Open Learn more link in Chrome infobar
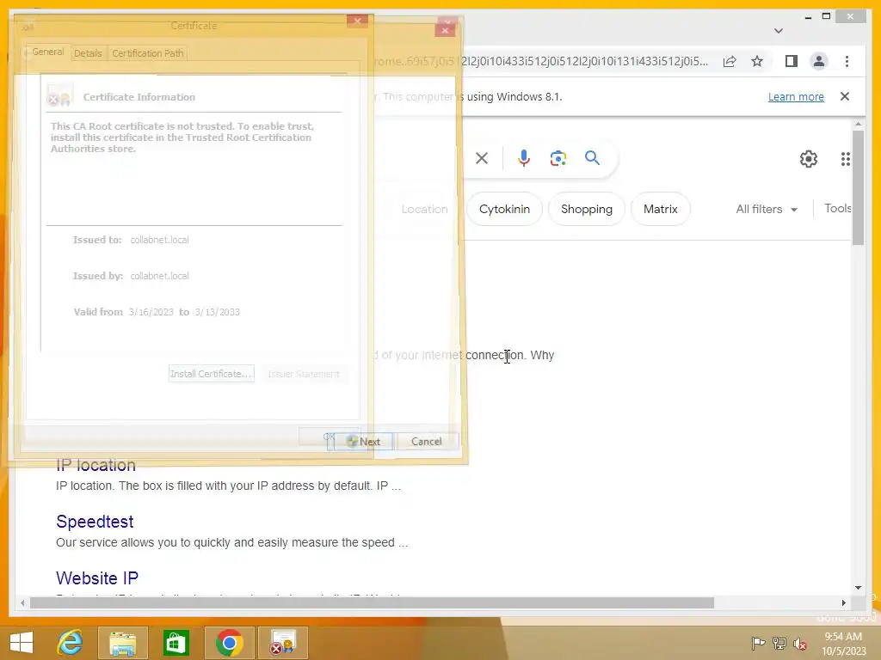 click(x=796, y=96)
